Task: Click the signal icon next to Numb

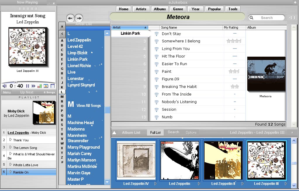Action: pos(157,117)
